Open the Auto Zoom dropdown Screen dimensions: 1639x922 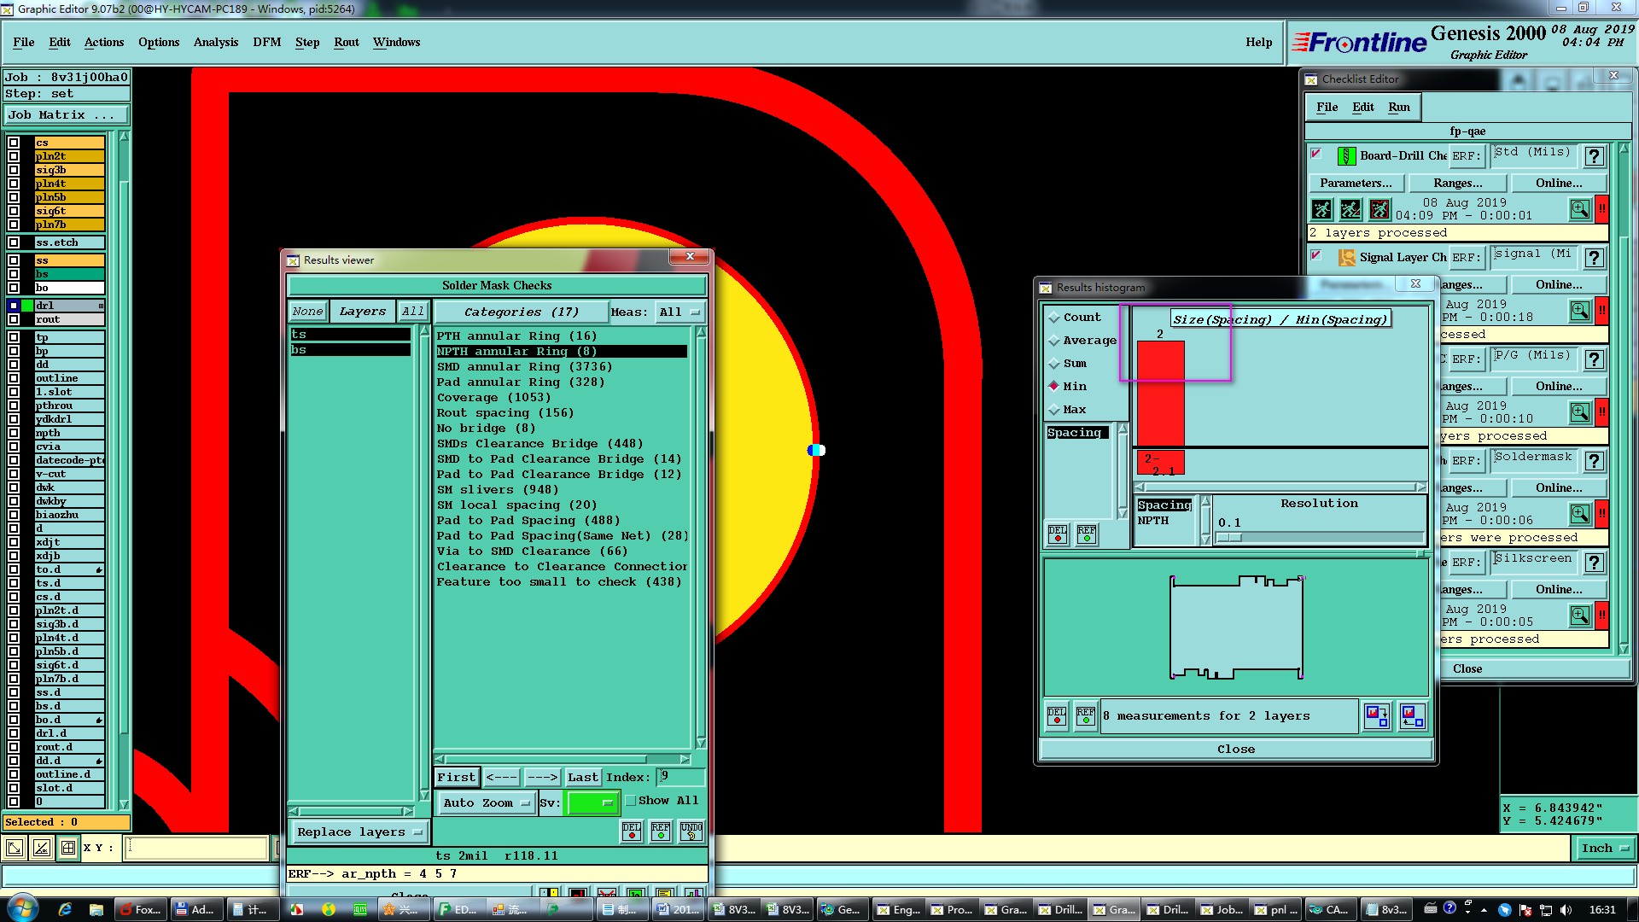(x=487, y=802)
